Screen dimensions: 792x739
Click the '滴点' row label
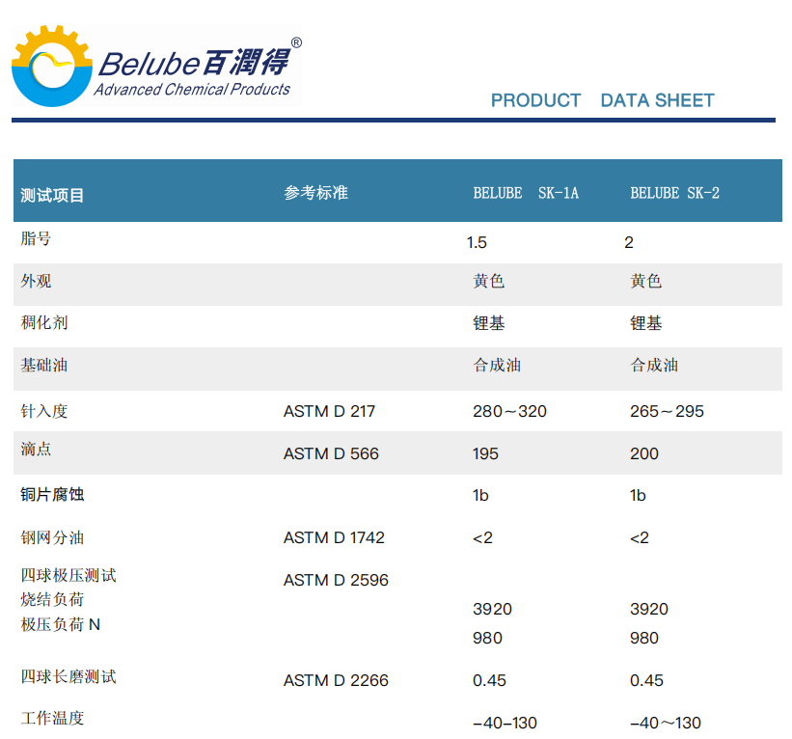pyautogui.click(x=36, y=449)
